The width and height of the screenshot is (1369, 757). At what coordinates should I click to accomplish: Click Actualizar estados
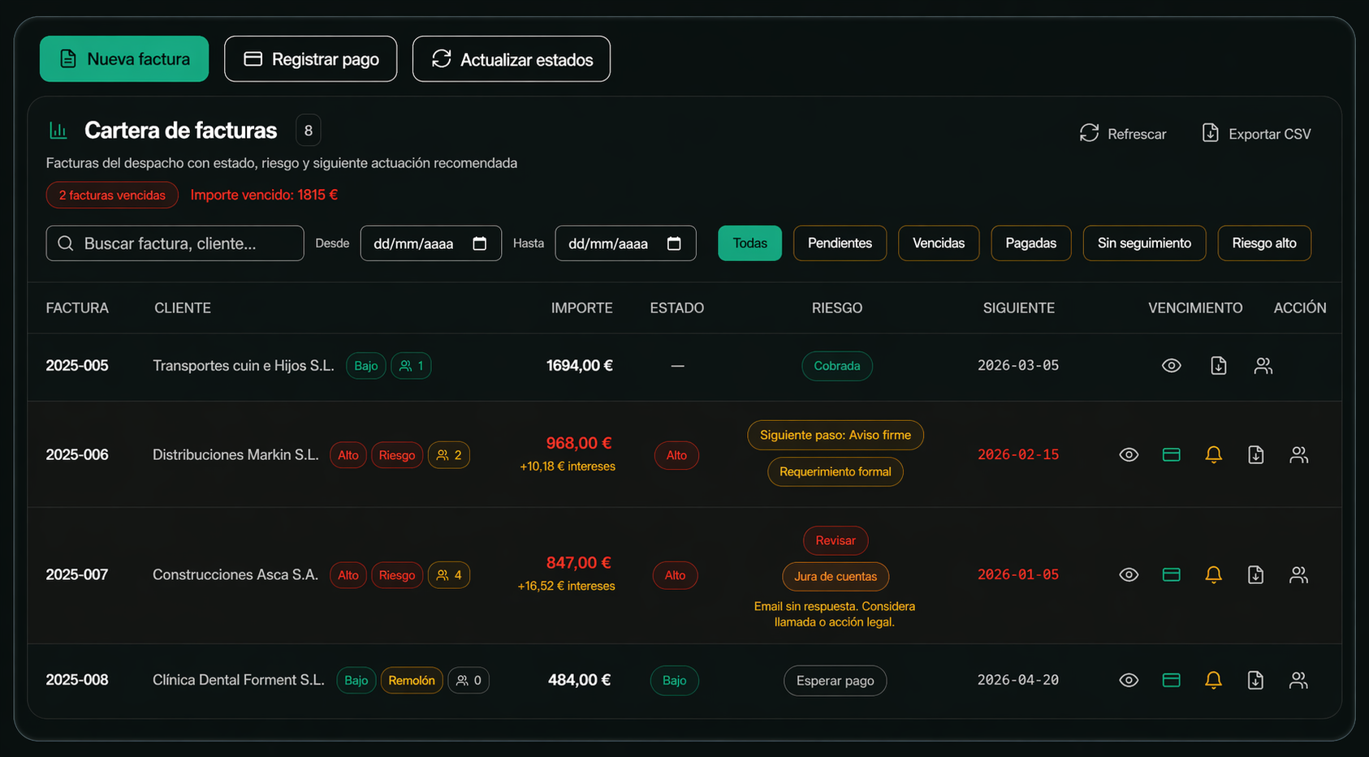[x=512, y=58]
